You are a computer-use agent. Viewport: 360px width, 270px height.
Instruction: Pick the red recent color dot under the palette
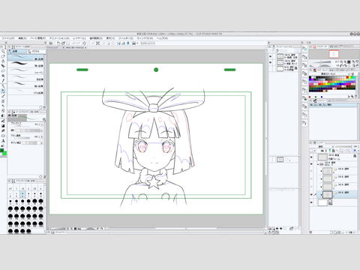click(x=310, y=97)
